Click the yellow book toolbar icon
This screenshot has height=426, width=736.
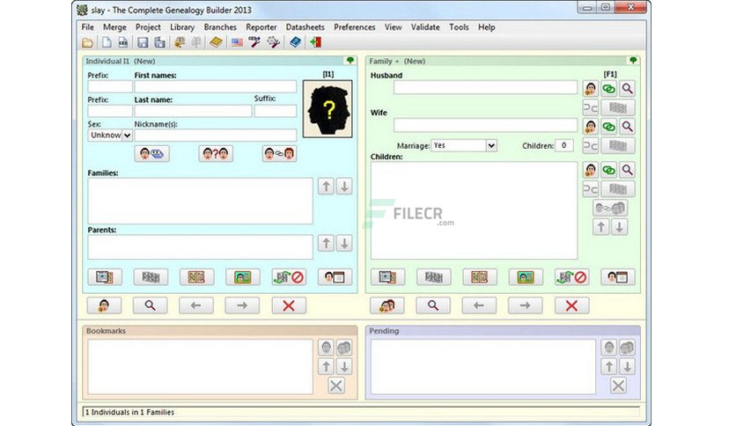(x=216, y=43)
